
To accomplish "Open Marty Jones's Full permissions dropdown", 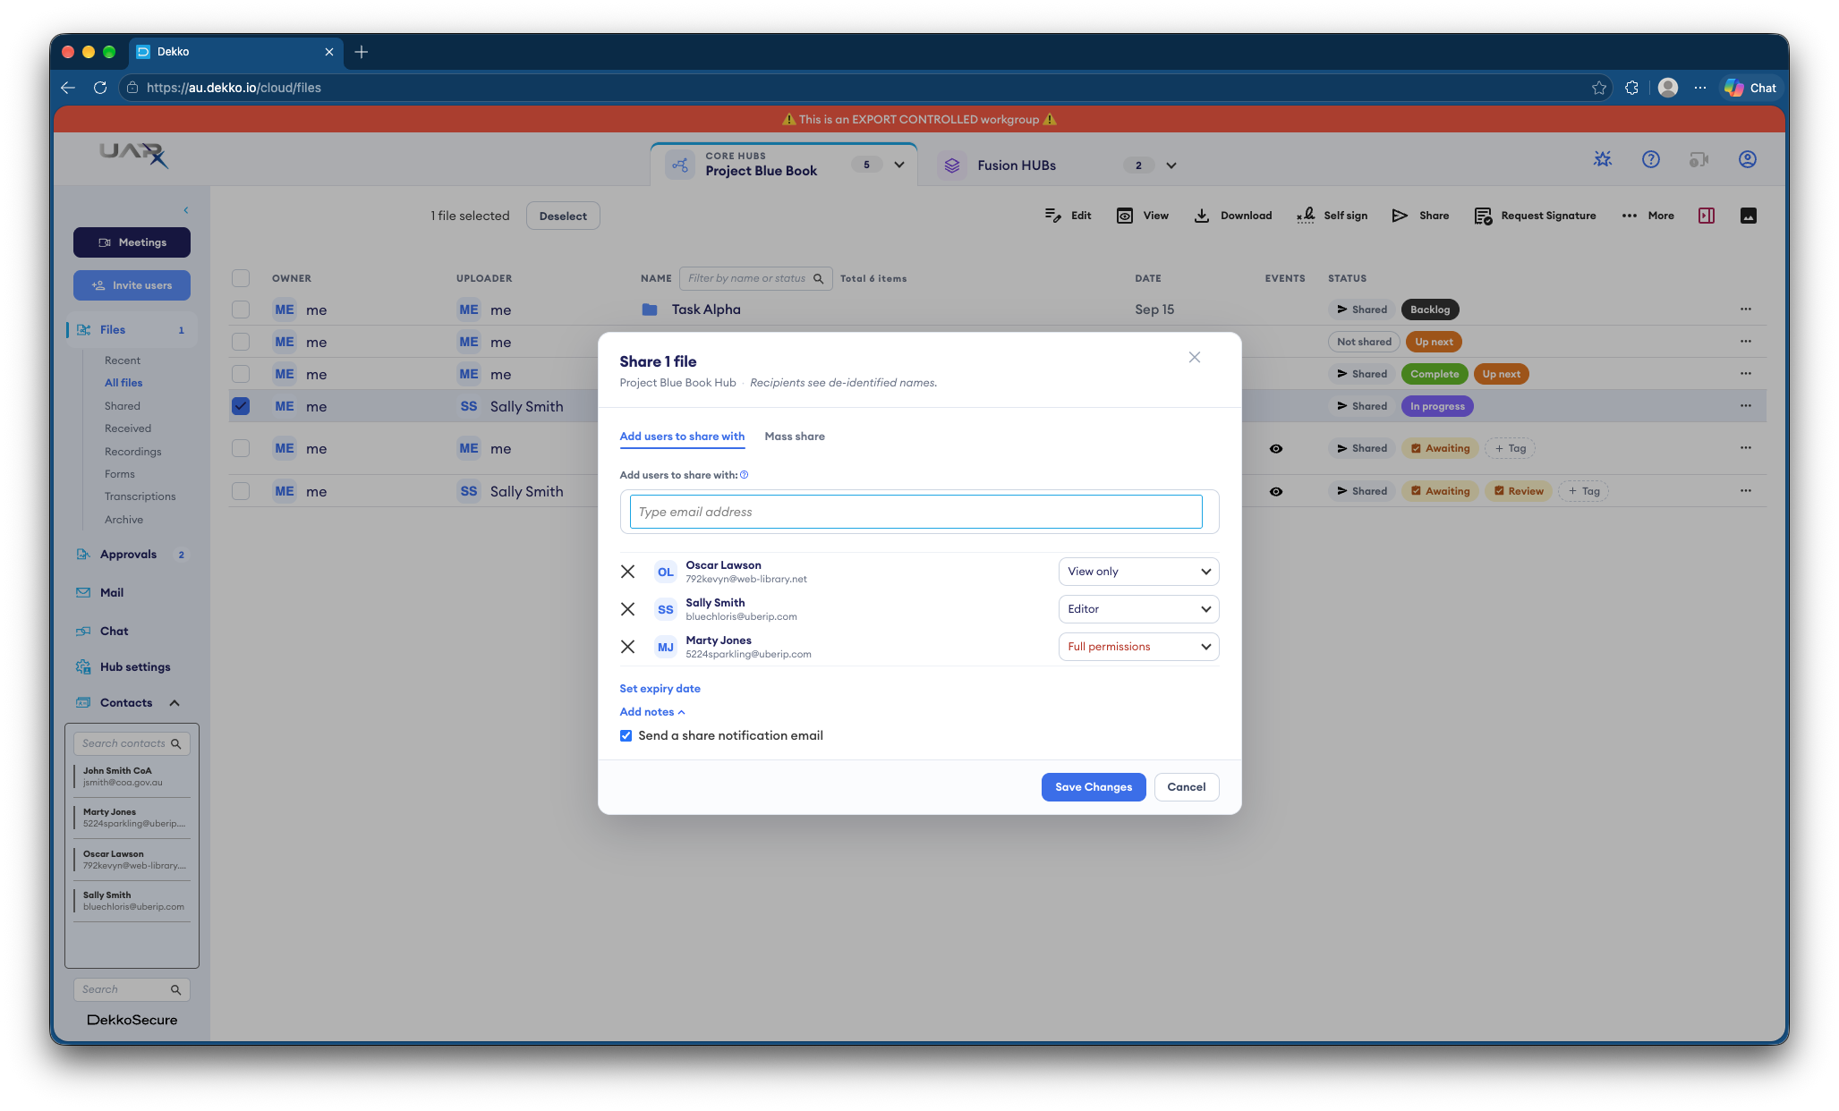I will [x=1138, y=647].
